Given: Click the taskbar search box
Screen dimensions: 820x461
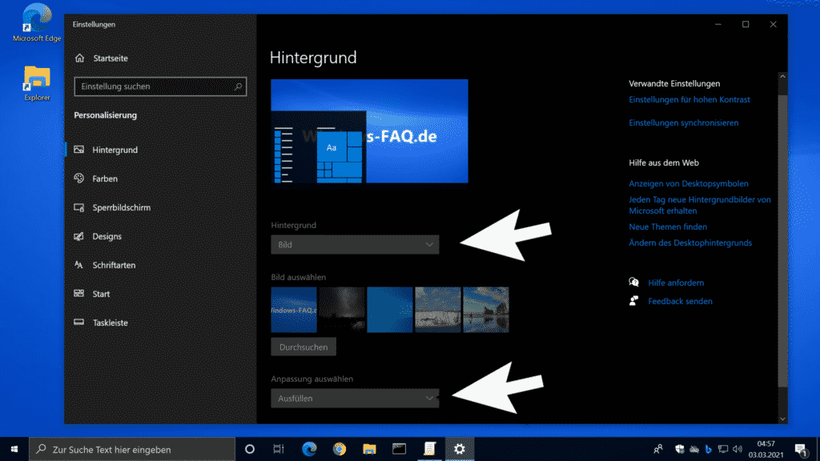Looking at the screenshot, I should [x=132, y=449].
